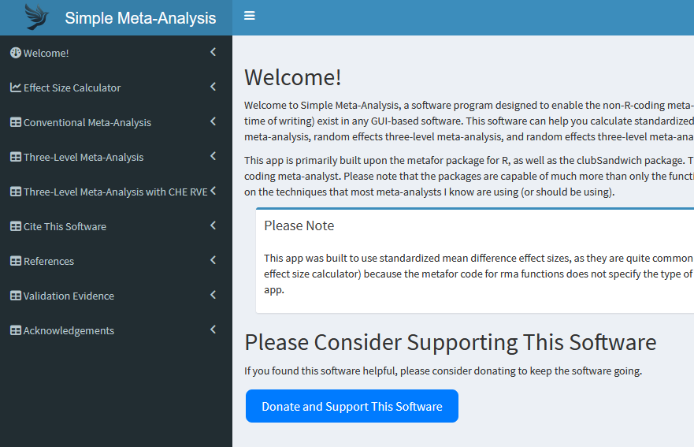Click the table icon next to References
Screen dimensions: 694x447
16,261
